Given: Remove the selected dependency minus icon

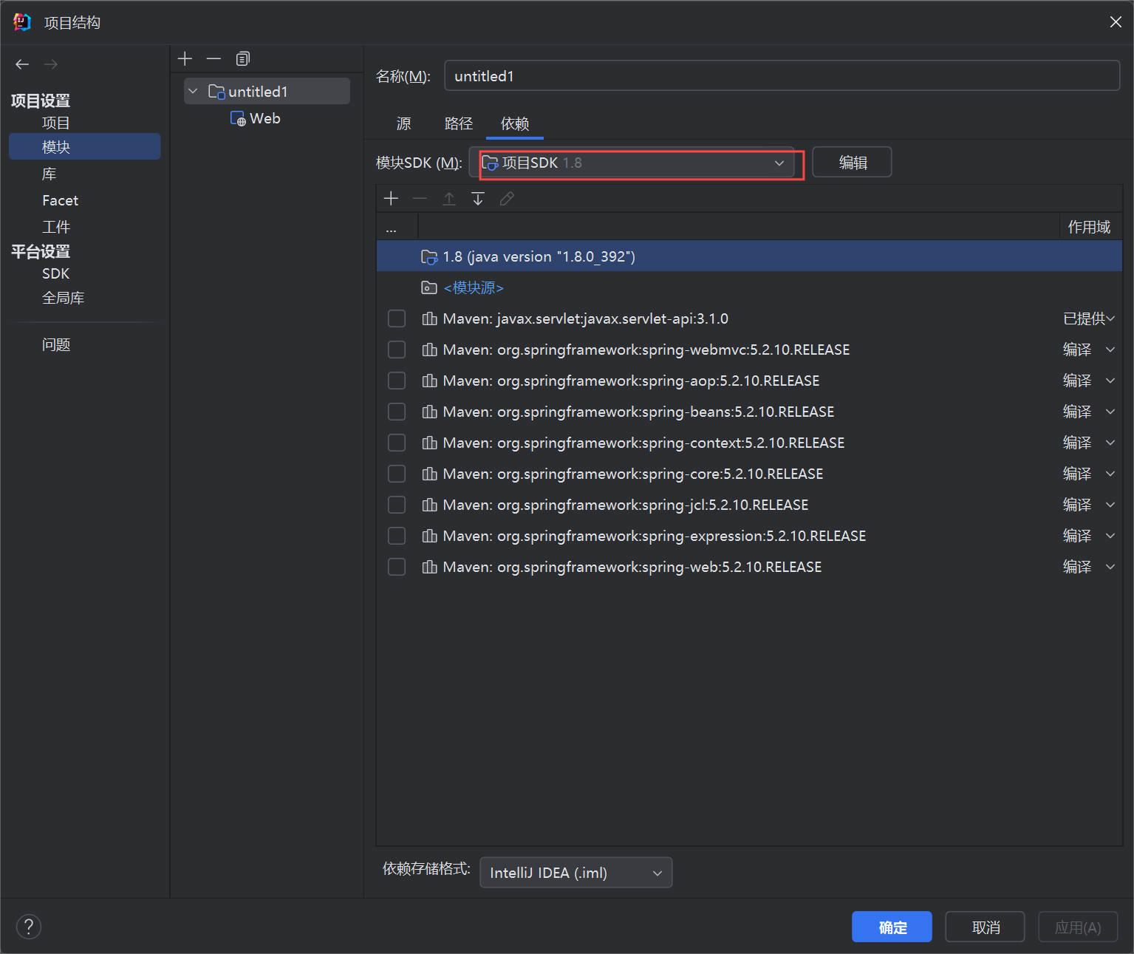Looking at the screenshot, I should click(x=420, y=198).
